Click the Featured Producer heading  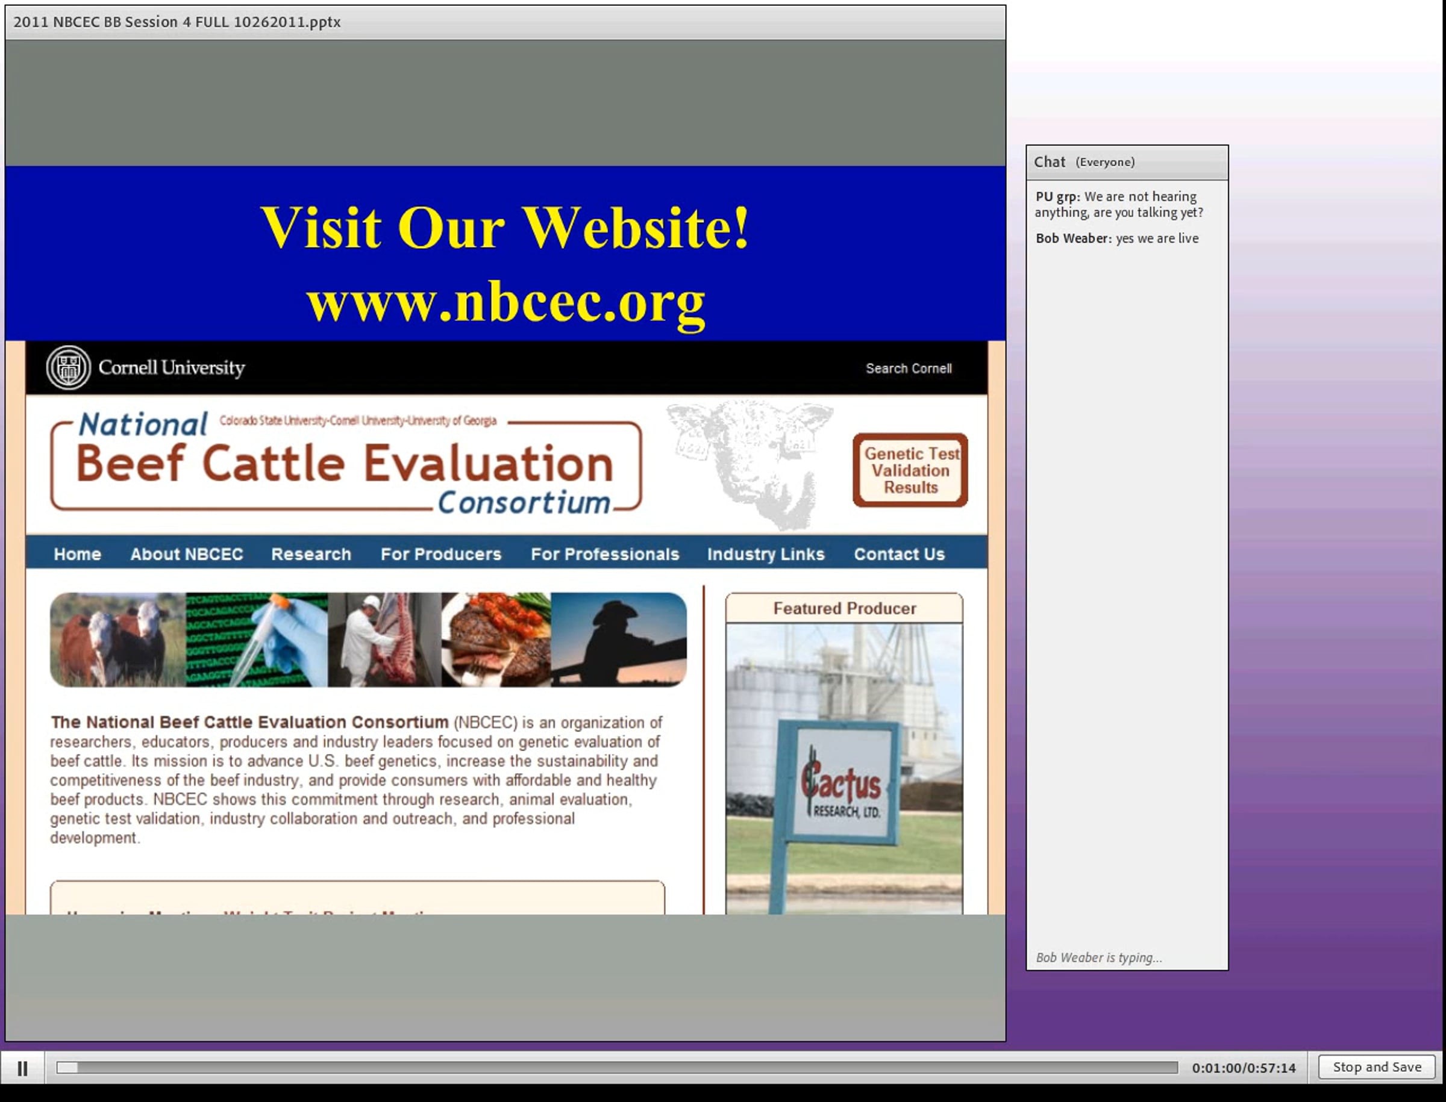844,609
